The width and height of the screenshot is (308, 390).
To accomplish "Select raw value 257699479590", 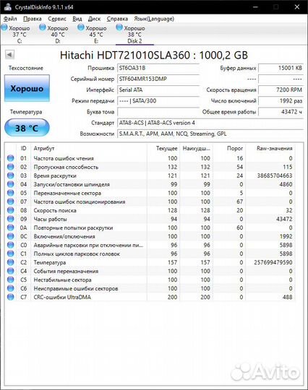I will 273,262.
